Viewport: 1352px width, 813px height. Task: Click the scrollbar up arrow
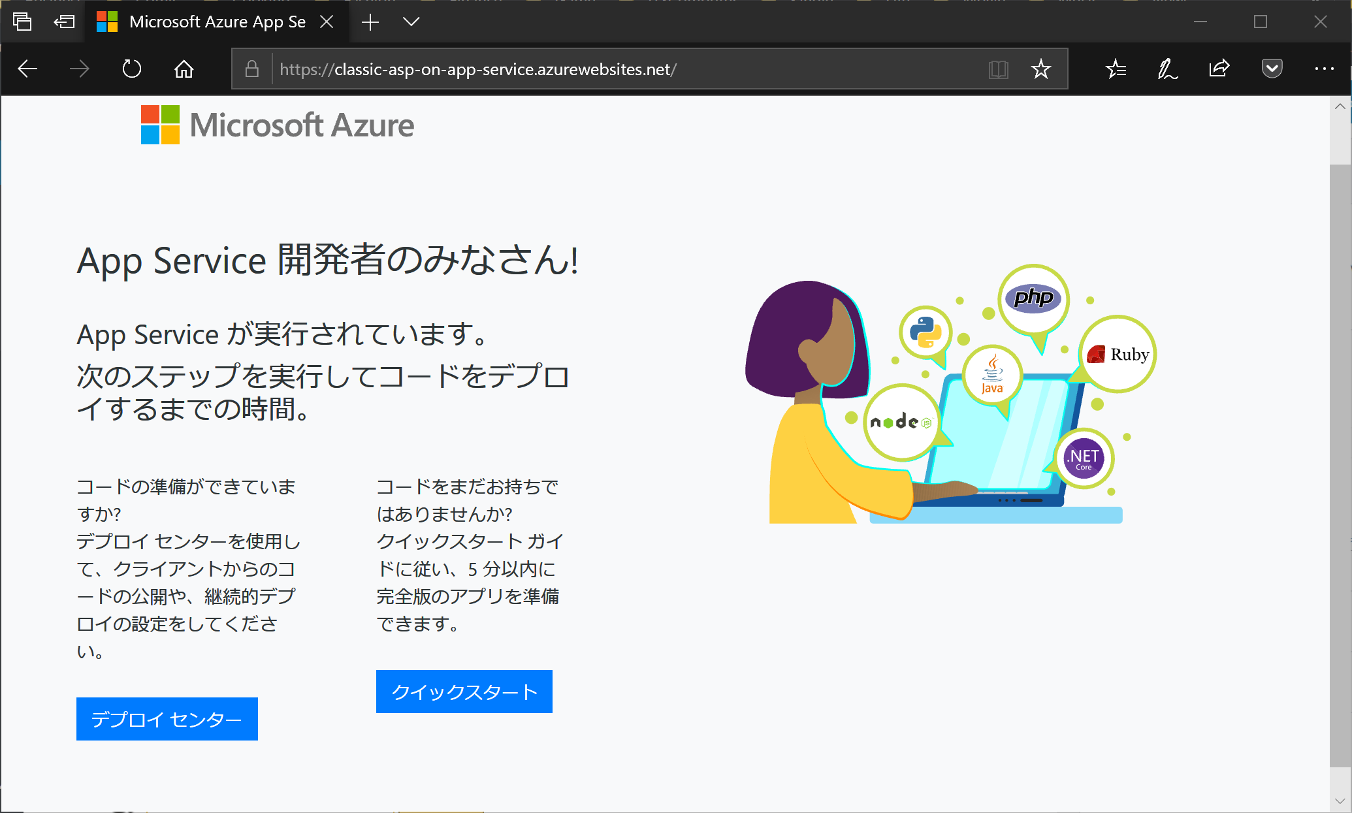point(1340,106)
